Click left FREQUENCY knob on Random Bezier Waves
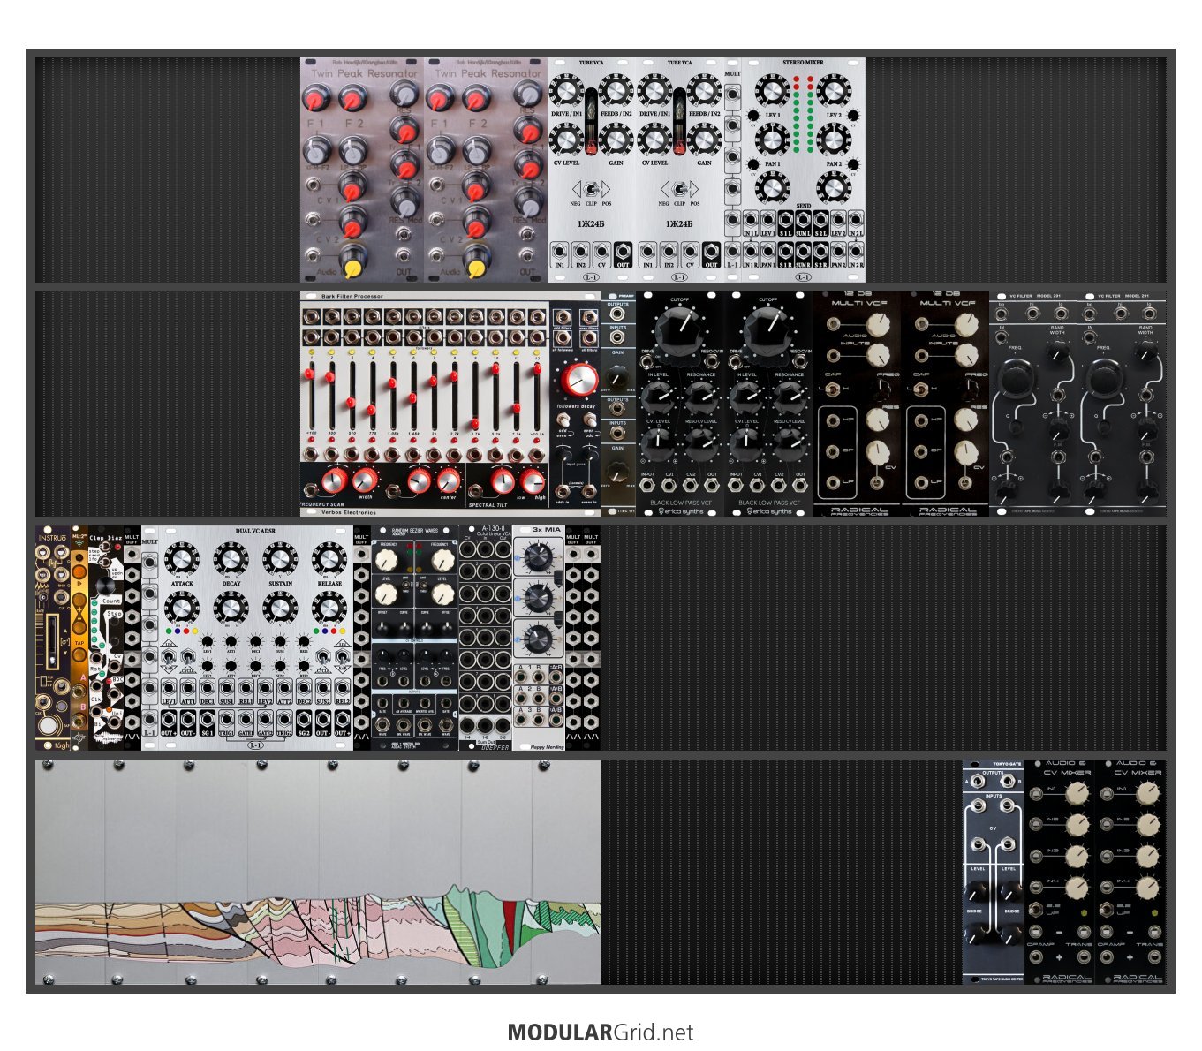Image resolution: width=1202 pixels, height=1051 pixels. click(386, 561)
